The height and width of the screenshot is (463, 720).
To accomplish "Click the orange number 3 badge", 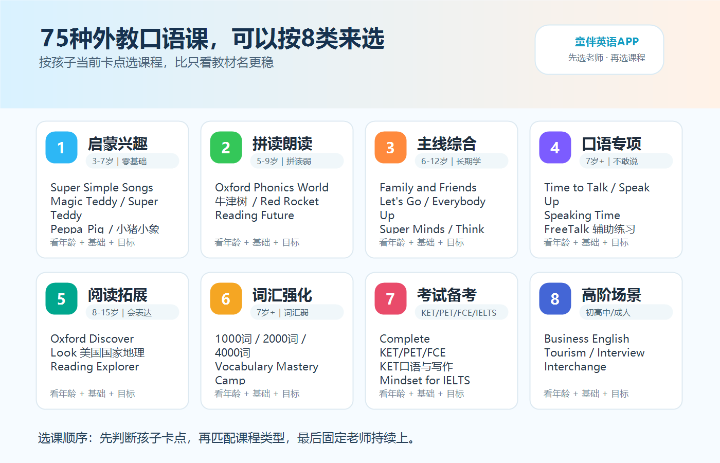I will 390,148.
